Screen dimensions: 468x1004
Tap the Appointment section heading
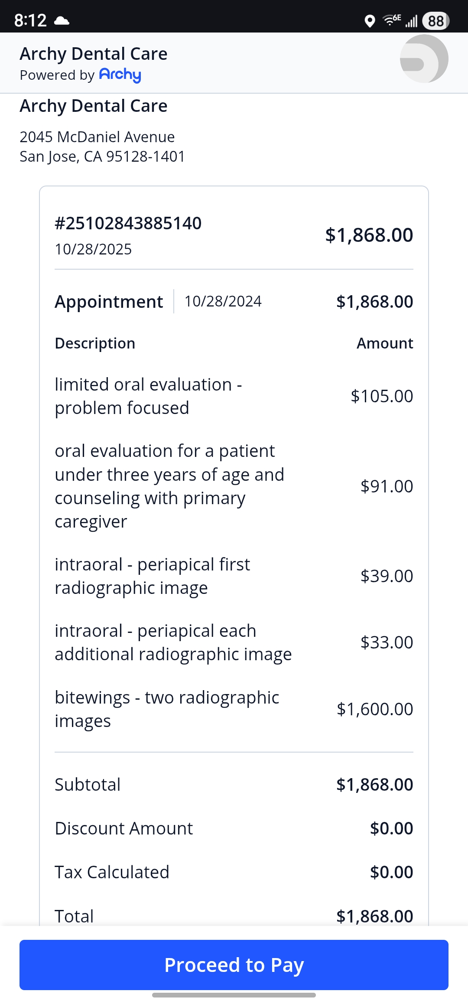(109, 302)
